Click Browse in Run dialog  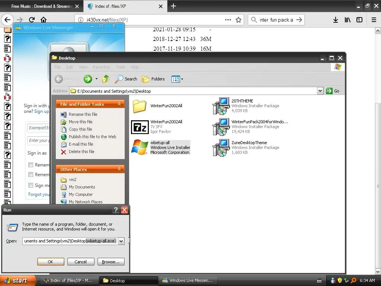(x=111, y=262)
